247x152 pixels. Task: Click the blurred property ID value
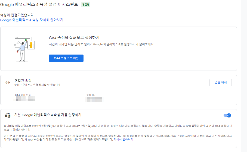point(94,99)
